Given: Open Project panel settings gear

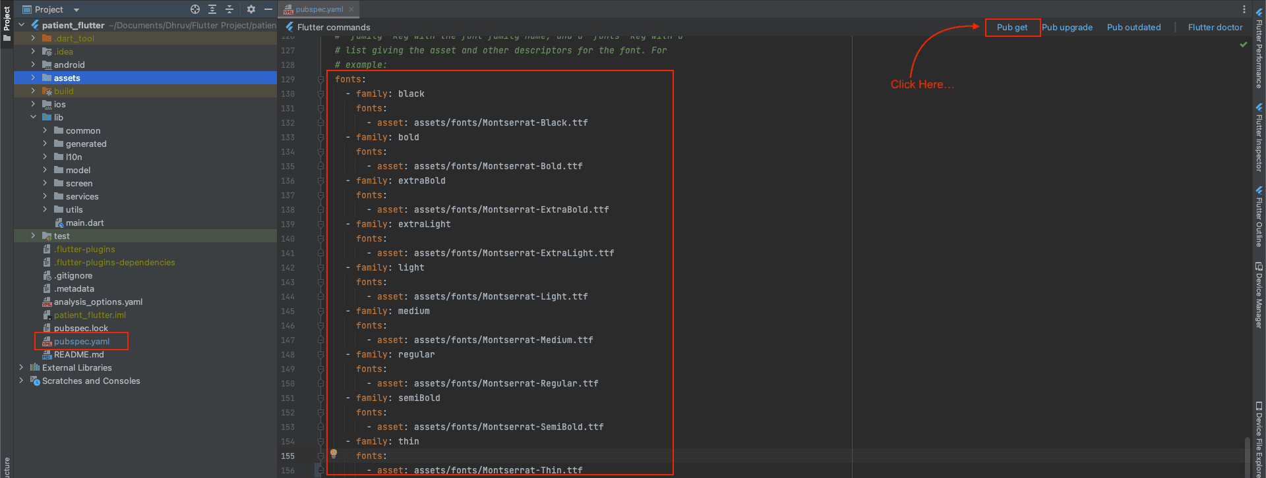Looking at the screenshot, I should point(251,9).
